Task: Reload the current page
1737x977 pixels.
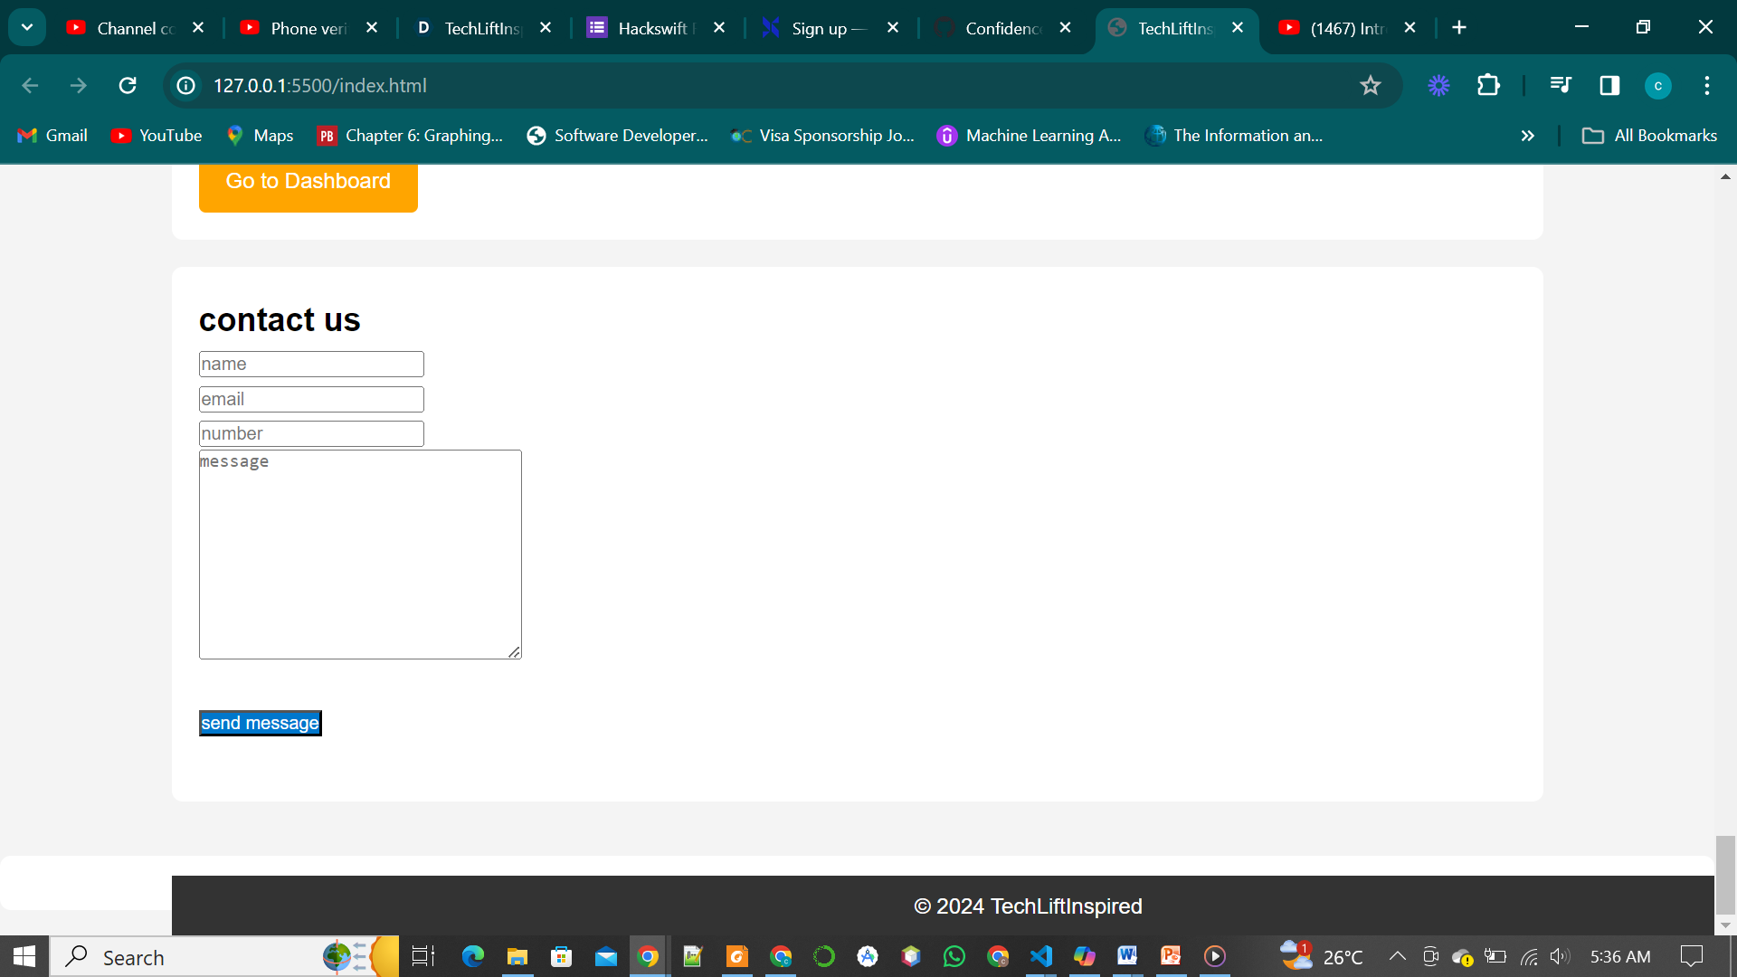Action: 128,85
